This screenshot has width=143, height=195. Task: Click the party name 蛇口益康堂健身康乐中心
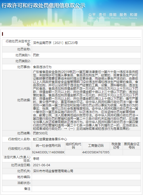[50, 139]
